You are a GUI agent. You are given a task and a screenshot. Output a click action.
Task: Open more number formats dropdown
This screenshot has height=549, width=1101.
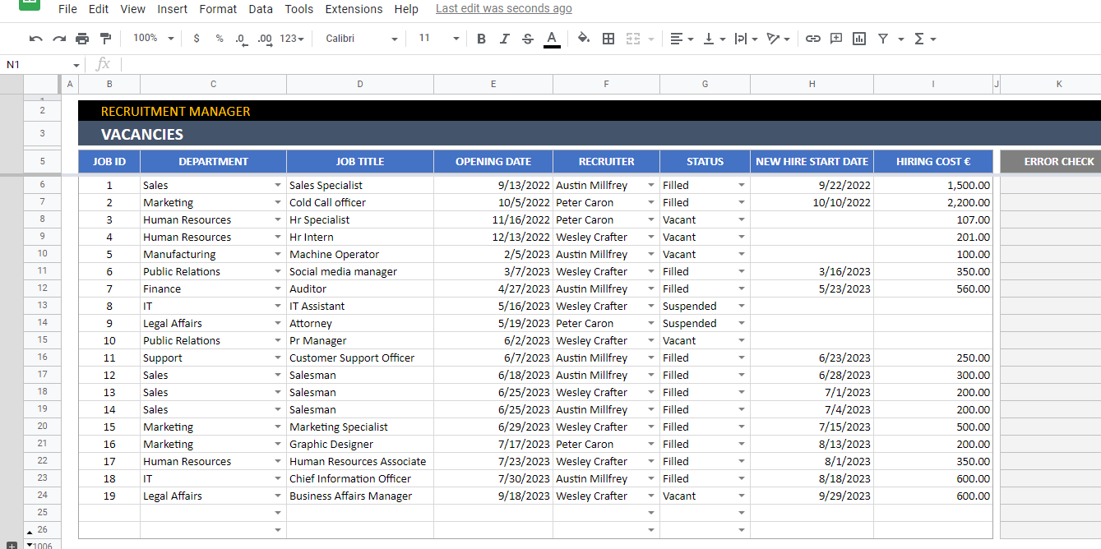coord(292,39)
